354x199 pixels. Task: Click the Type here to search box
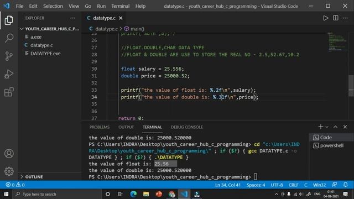click(57, 194)
